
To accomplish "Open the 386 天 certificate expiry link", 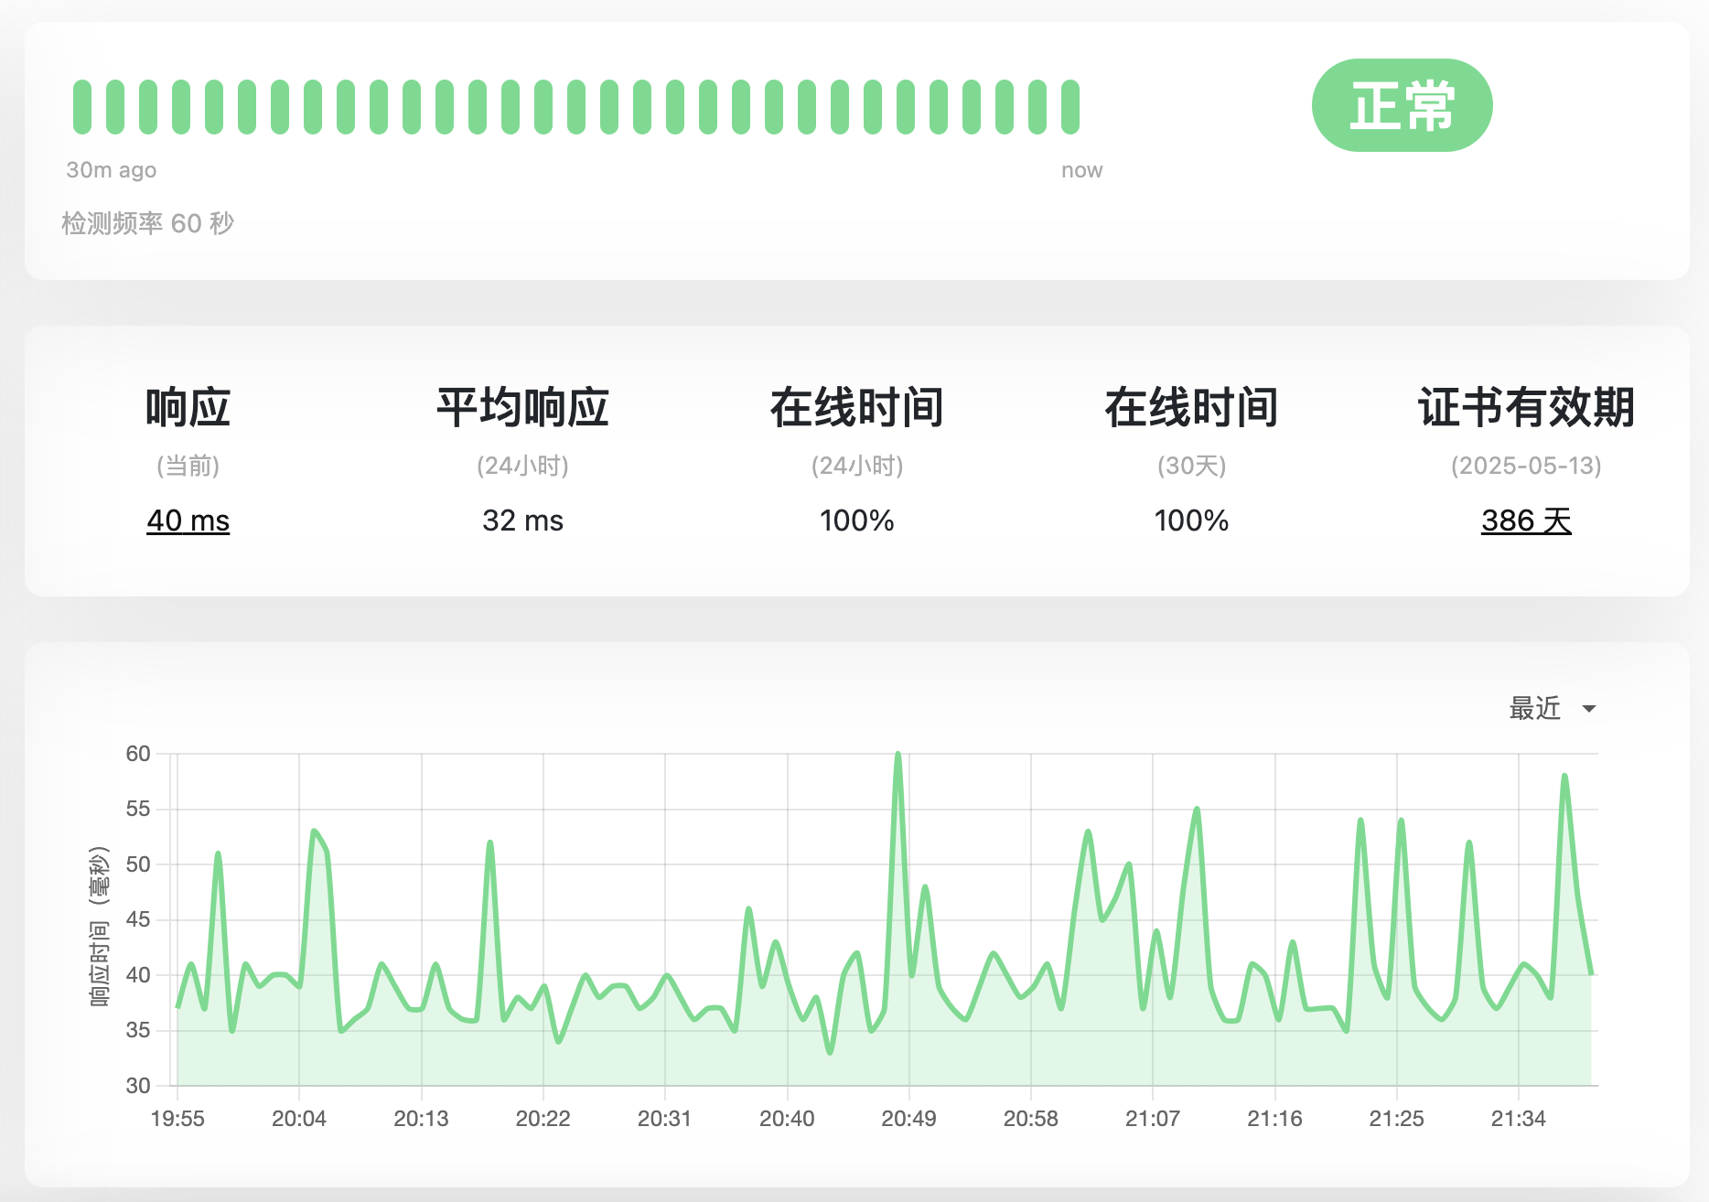I will pos(1526,521).
